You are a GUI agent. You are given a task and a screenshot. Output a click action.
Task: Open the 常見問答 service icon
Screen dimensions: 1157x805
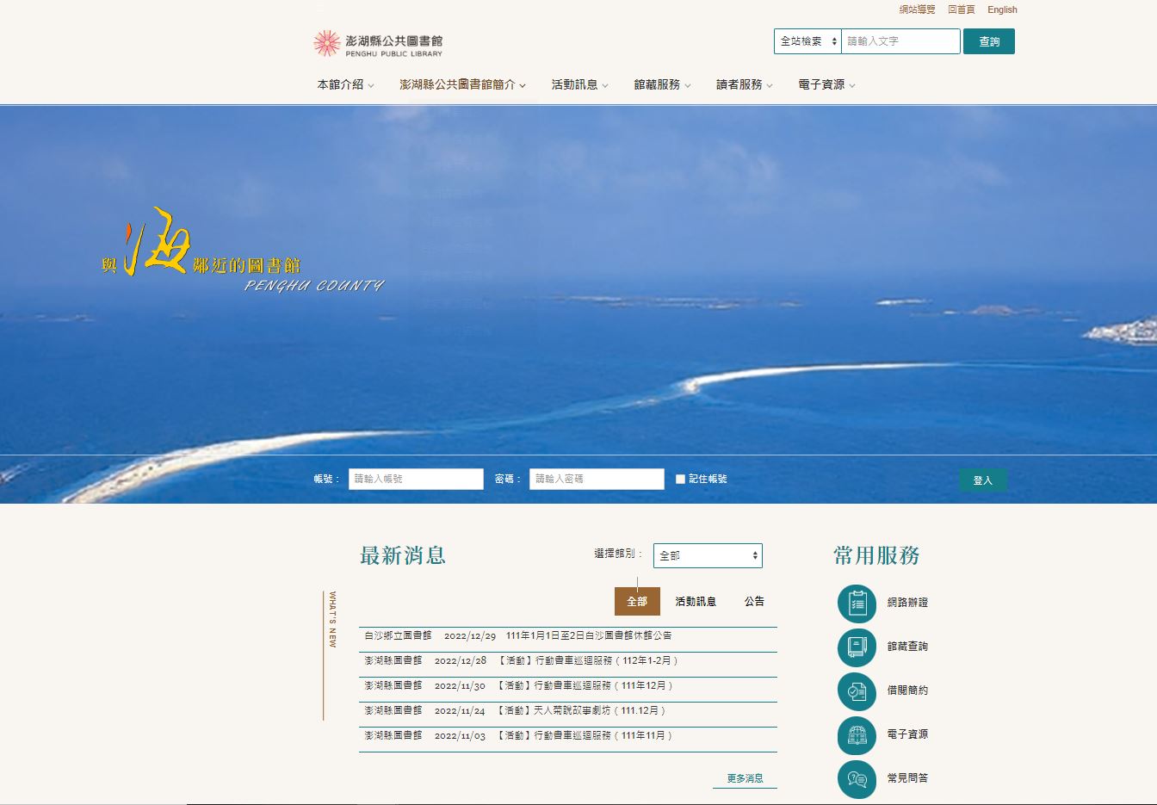(857, 779)
